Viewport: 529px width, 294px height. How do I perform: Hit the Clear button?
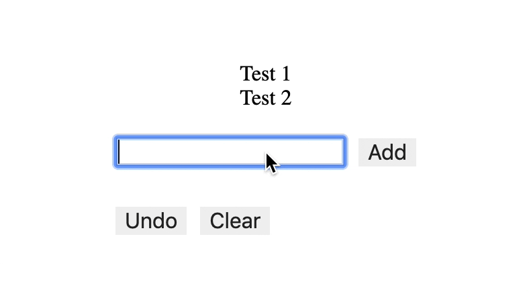point(234,221)
